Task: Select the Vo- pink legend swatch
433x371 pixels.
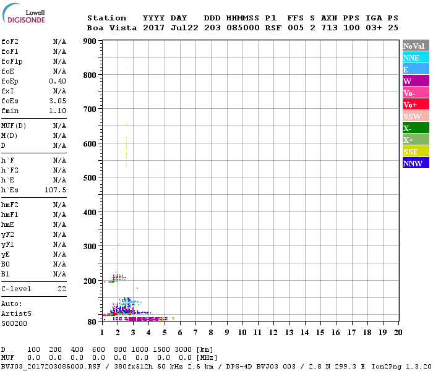Action: (x=415, y=93)
